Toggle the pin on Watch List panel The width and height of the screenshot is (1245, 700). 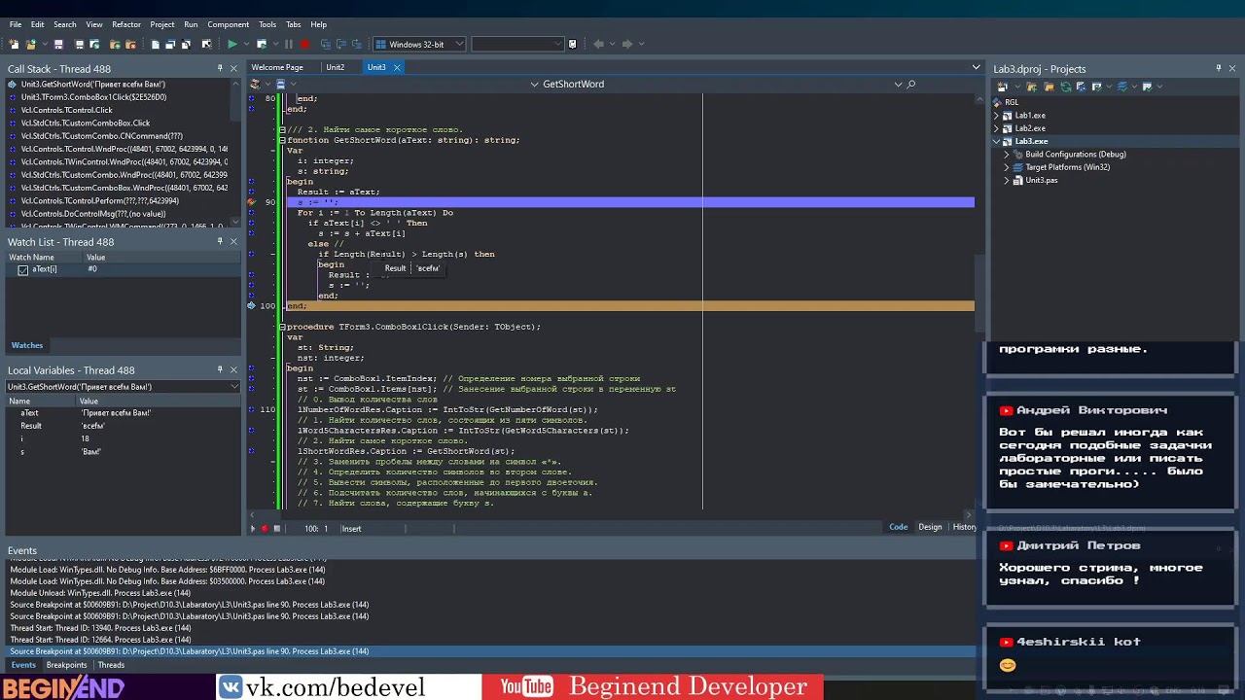[220, 241]
